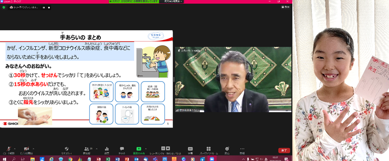Open the More (three dots) menu

pyautogui.click(x=242, y=150)
